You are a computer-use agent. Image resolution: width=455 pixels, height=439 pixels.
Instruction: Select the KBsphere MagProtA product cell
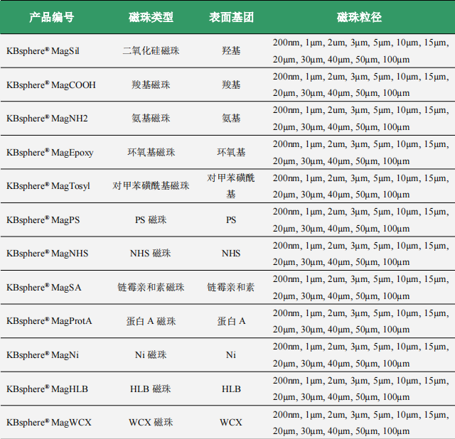tap(49, 321)
